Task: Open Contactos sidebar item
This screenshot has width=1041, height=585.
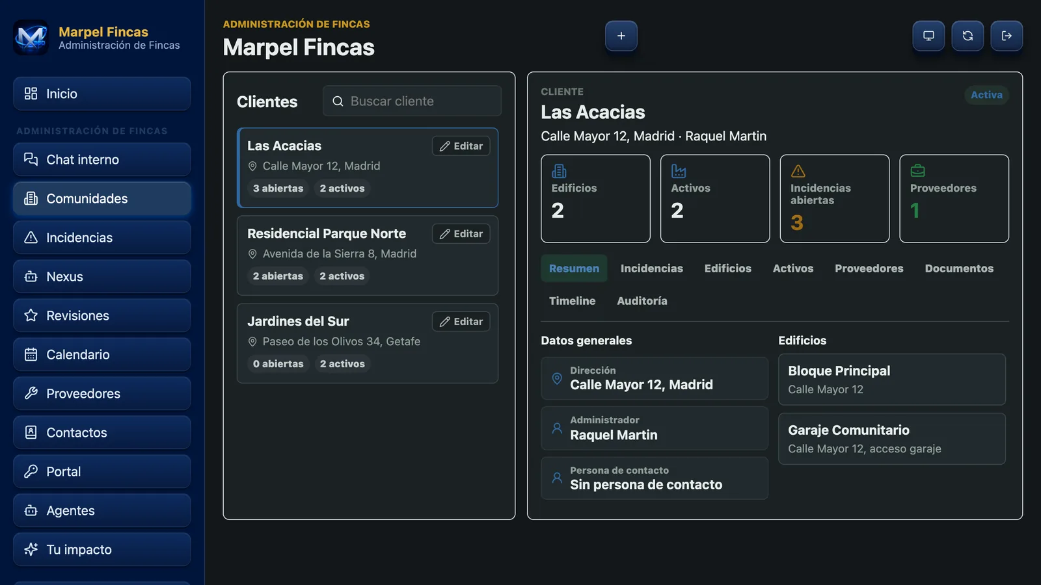Action: tap(102, 432)
